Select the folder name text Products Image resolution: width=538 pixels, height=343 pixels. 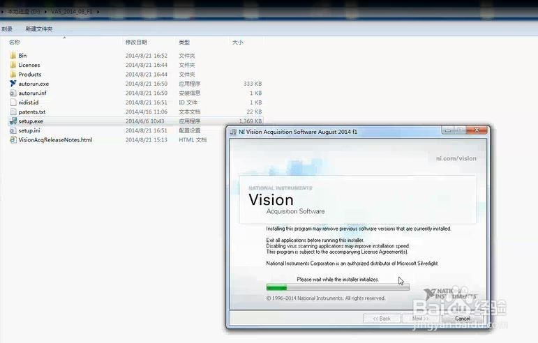(30, 74)
